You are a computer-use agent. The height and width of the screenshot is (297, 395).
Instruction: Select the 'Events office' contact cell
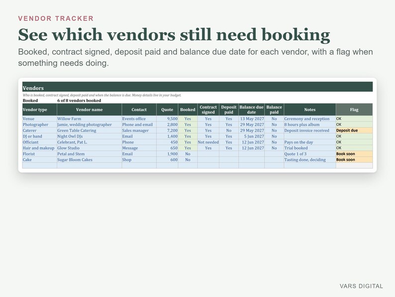(139, 119)
